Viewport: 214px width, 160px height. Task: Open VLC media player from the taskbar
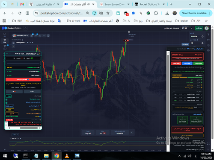[x=67, y=156]
